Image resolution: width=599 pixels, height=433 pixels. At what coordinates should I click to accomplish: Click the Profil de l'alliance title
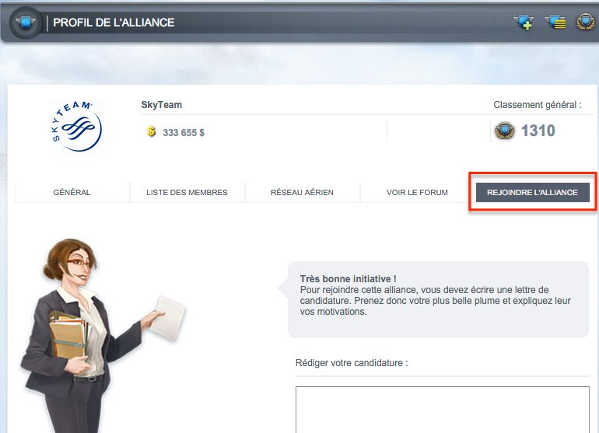(x=114, y=23)
